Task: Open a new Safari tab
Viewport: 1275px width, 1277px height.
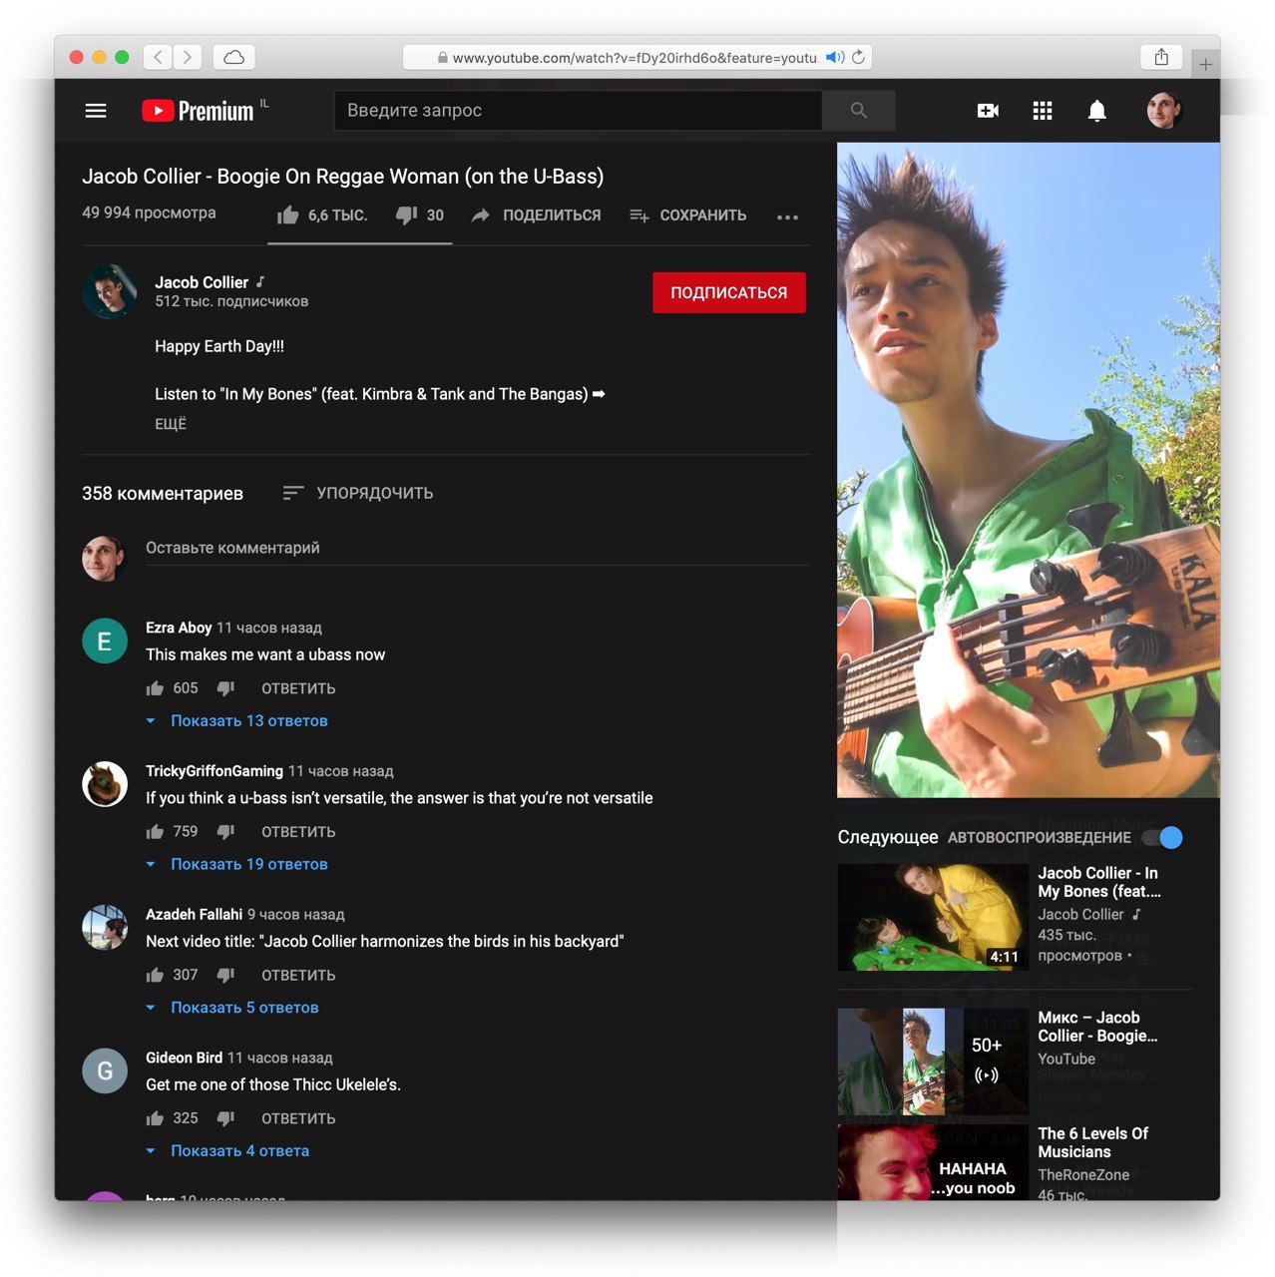Action: coord(1206,64)
